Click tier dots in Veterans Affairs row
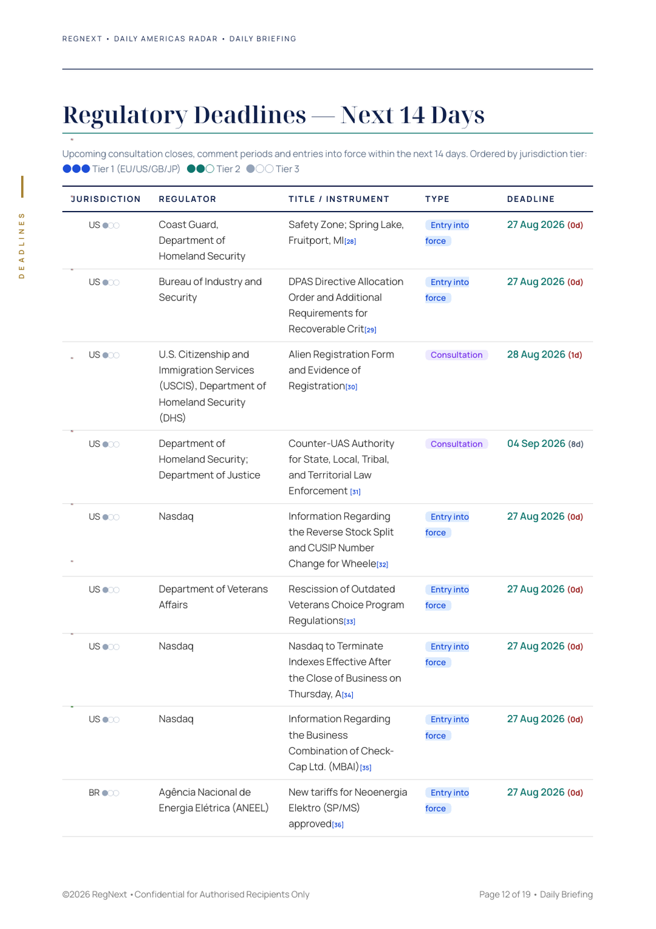656x929 pixels. coord(111,590)
